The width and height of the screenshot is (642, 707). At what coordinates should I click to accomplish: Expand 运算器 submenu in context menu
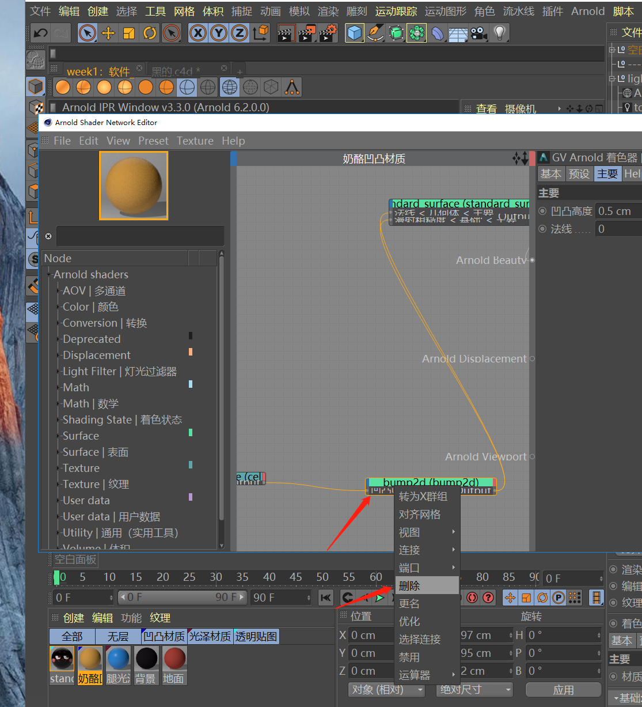(x=427, y=675)
